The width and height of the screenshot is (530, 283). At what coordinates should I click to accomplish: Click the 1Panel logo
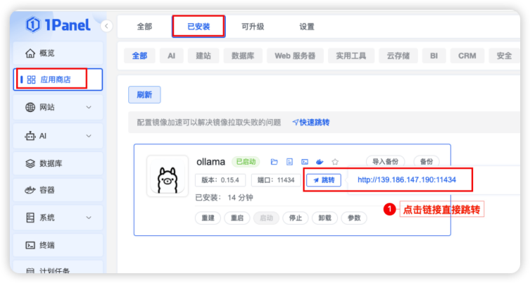pos(58,25)
